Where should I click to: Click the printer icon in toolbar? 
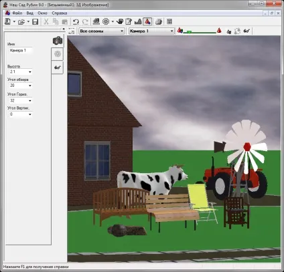159,21
